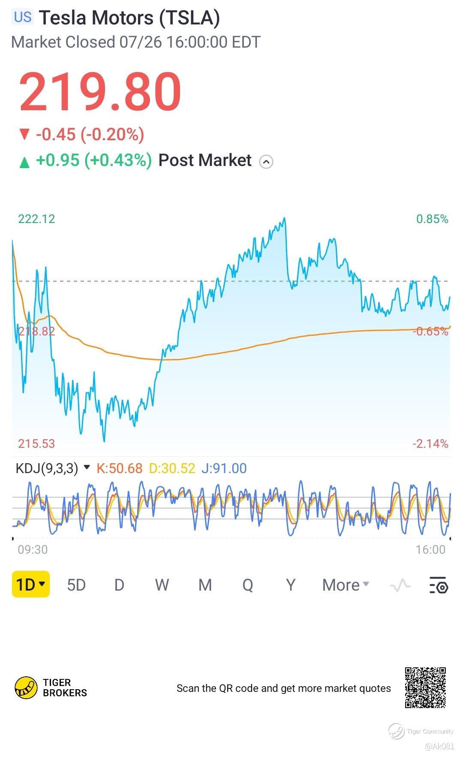Tap the Tiger Brokers logo
463x757 pixels.
(26, 688)
